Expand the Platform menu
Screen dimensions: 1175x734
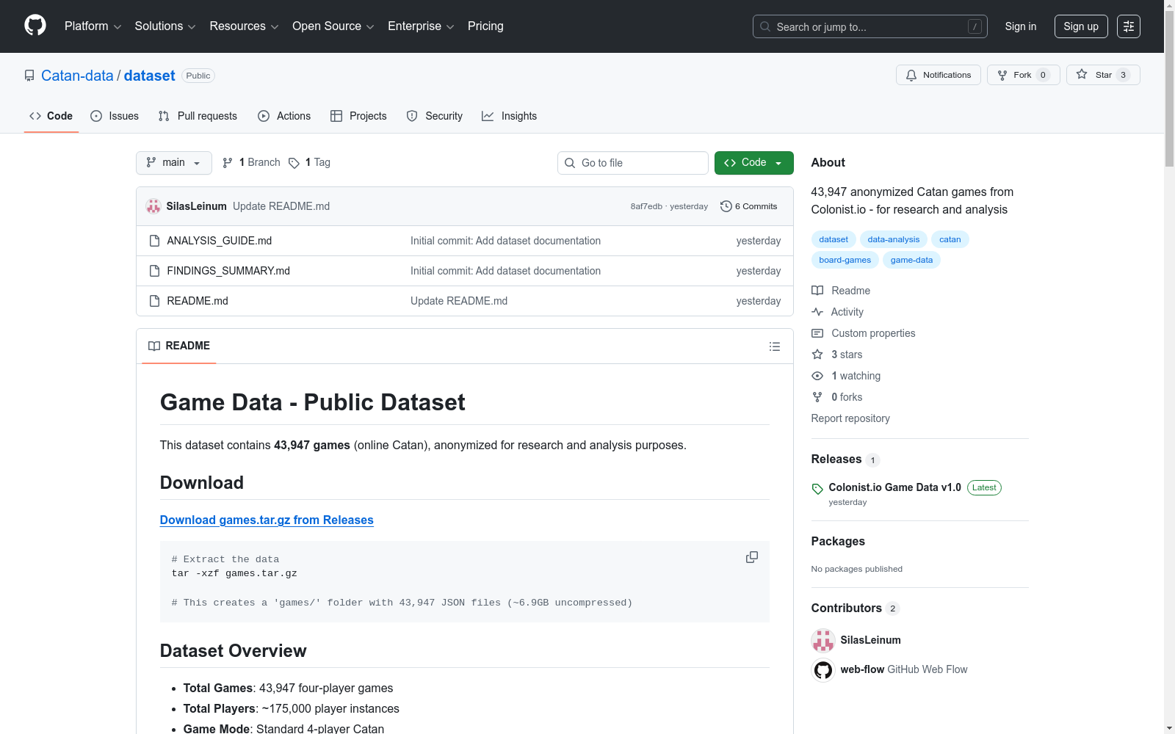click(93, 26)
